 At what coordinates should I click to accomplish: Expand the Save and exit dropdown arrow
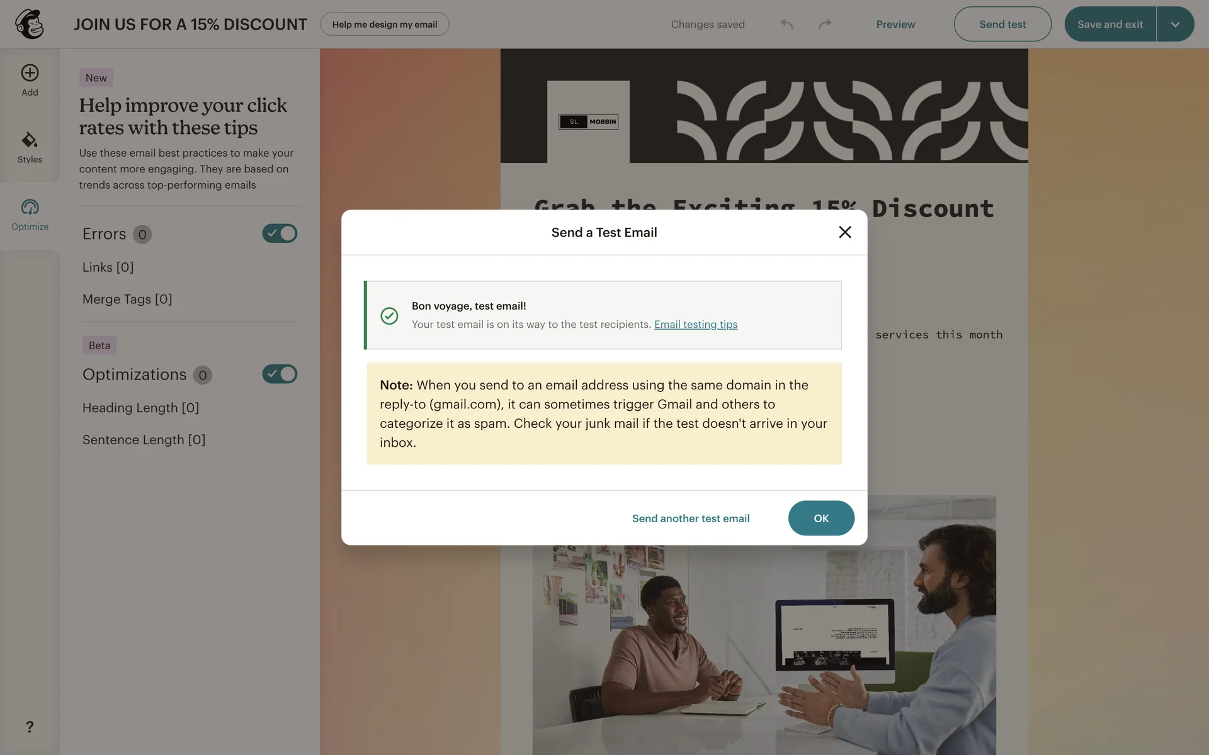[x=1175, y=24]
